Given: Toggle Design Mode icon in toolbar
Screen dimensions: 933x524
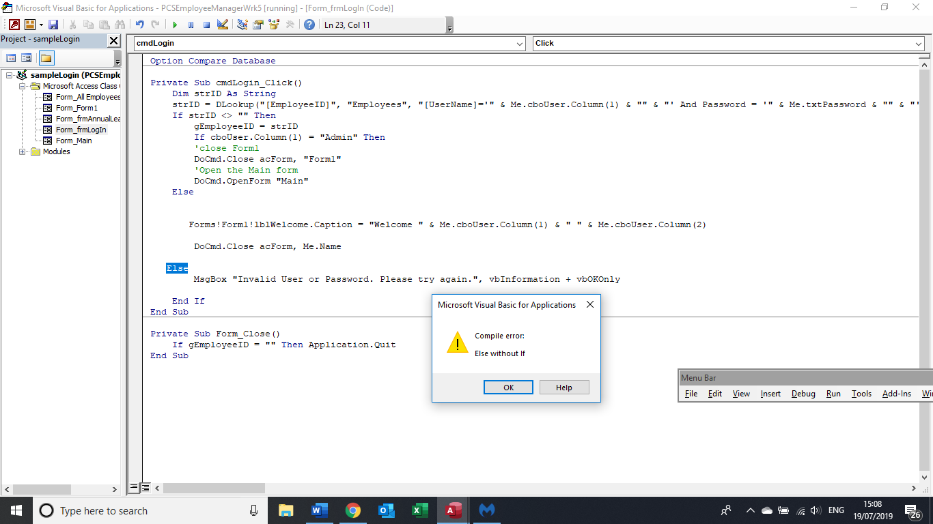Looking at the screenshot, I should tap(223, 25).
